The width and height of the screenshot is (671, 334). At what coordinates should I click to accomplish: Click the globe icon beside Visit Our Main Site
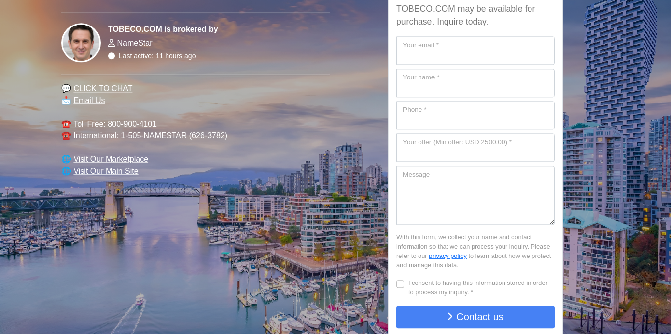coord(66,171)
